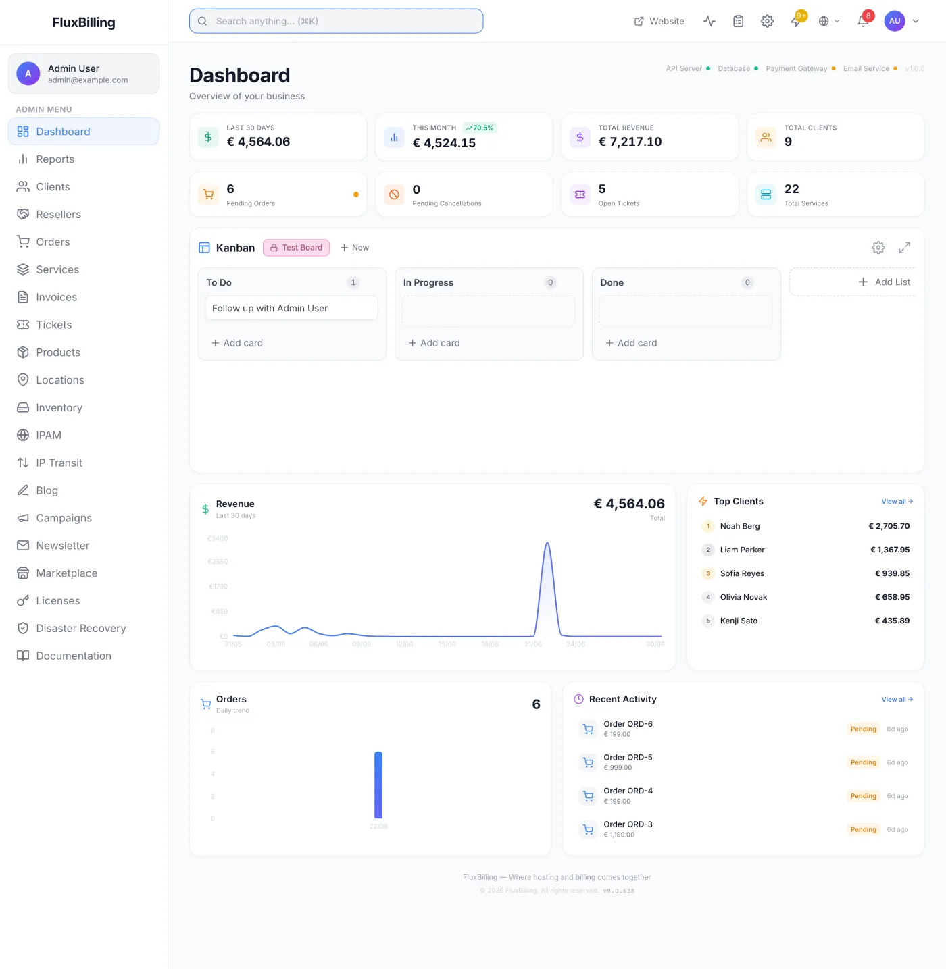This screenshot has height=969, width=946.
Task: Click the This Month bar chart icon
Action: click(x=394, y=137)
